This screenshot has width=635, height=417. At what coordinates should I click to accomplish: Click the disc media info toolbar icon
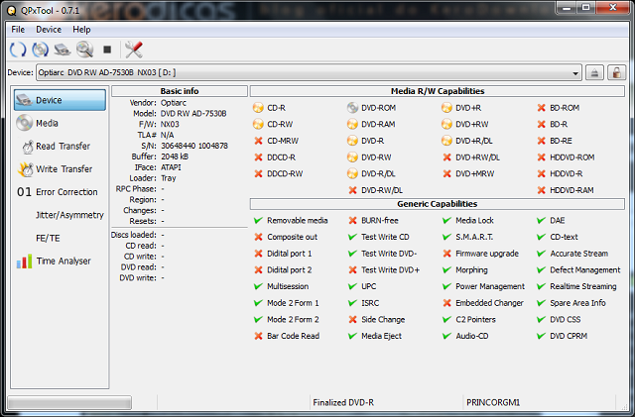(x=40, y=50)
